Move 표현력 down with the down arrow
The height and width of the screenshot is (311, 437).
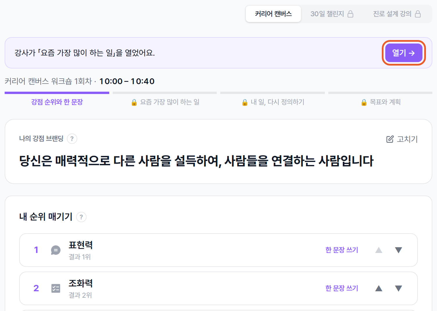(x=399, y=250)
